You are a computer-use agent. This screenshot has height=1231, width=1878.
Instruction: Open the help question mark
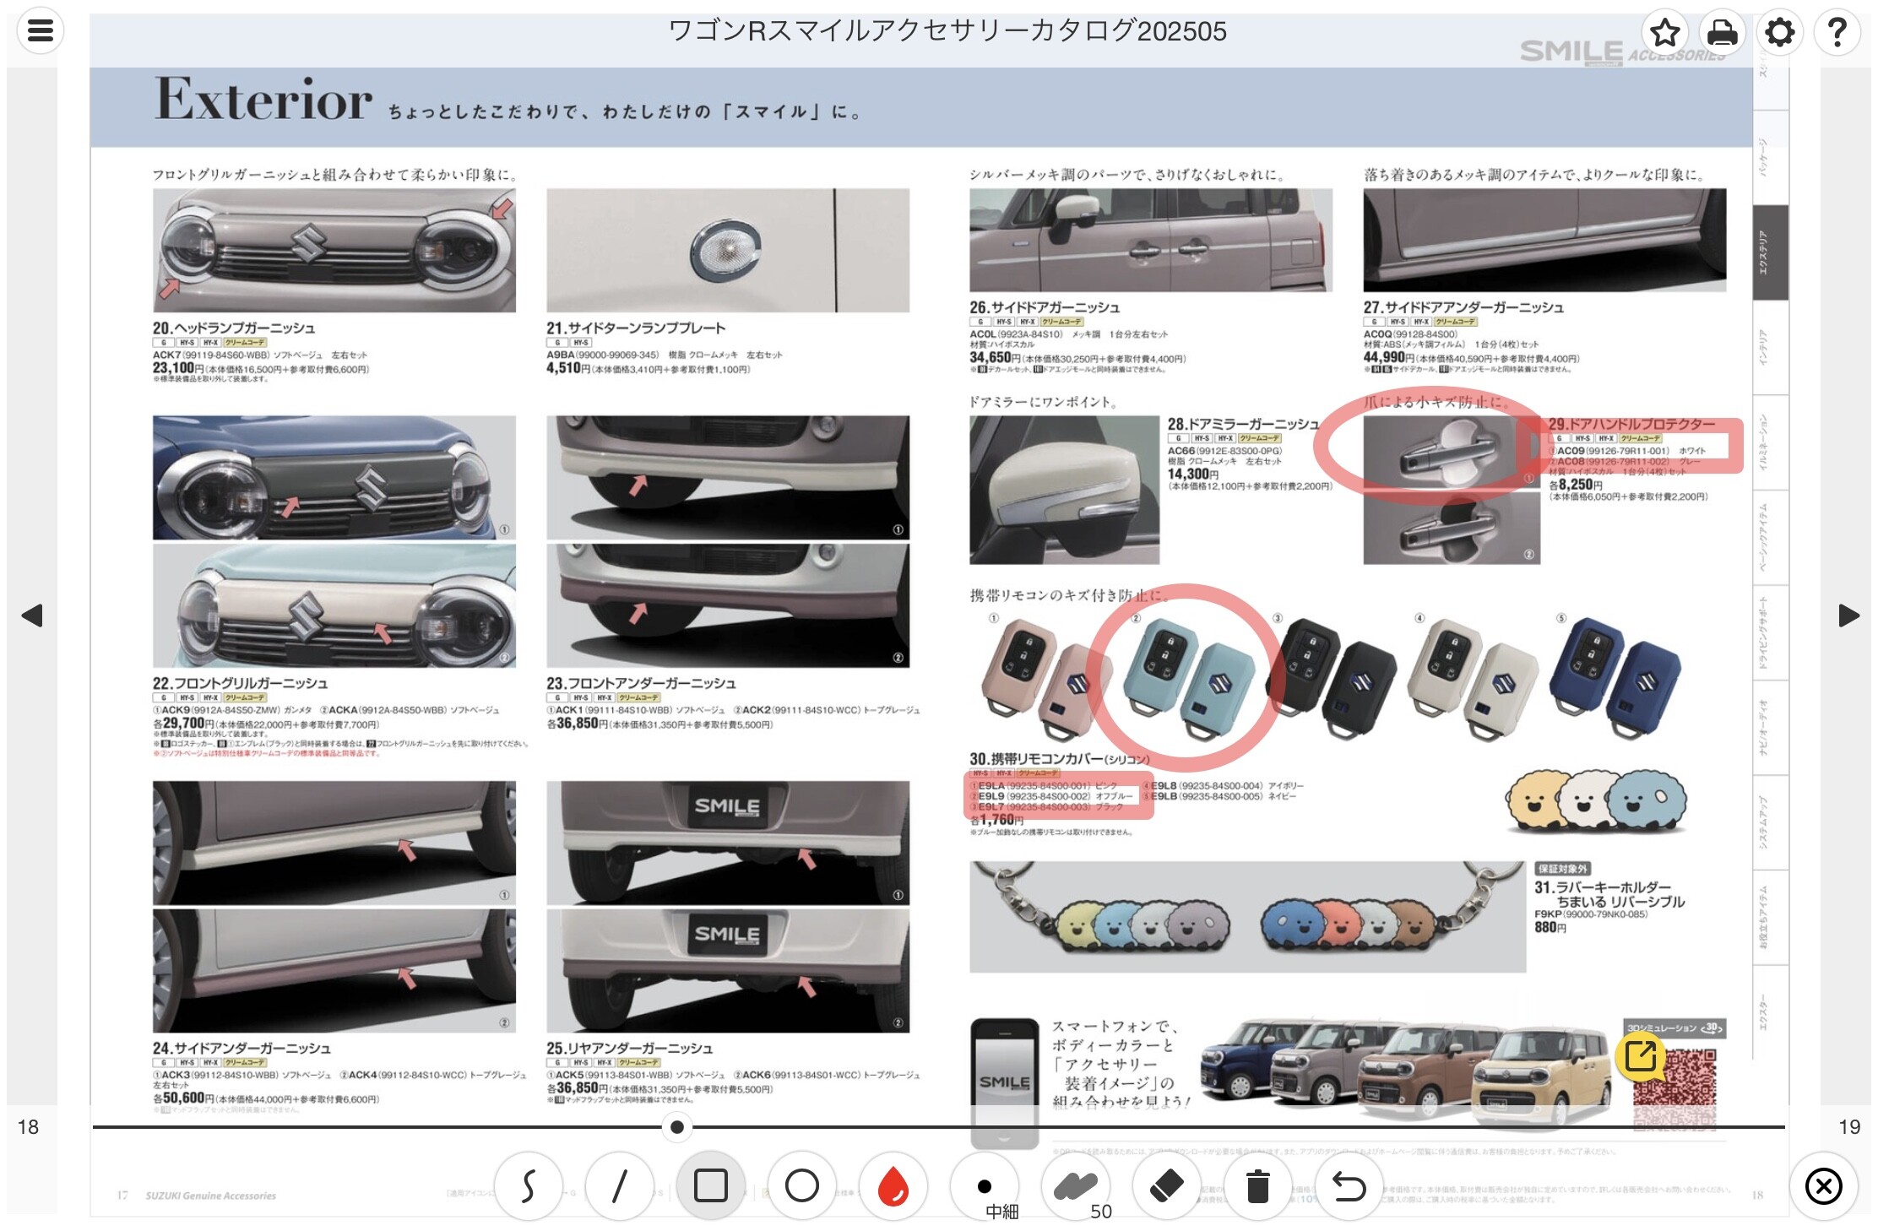tap(1837, 33)
